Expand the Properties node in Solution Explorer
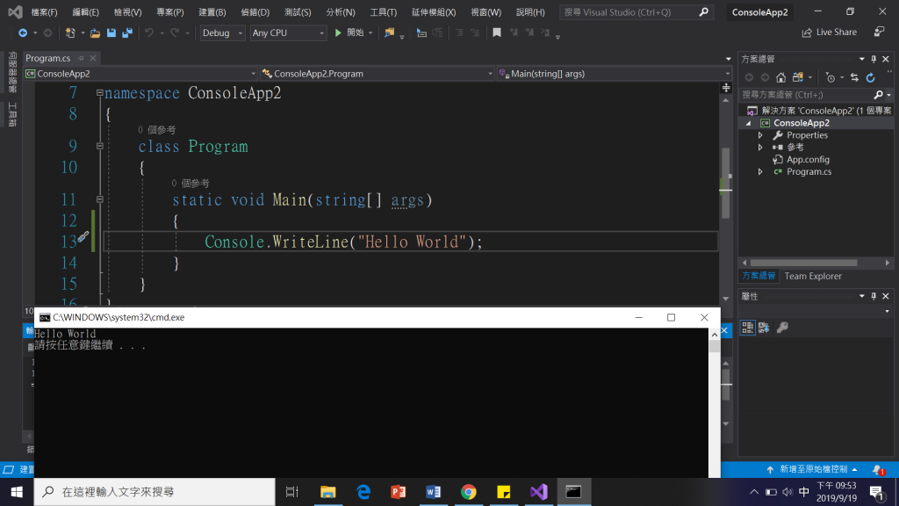 point(761,135)
